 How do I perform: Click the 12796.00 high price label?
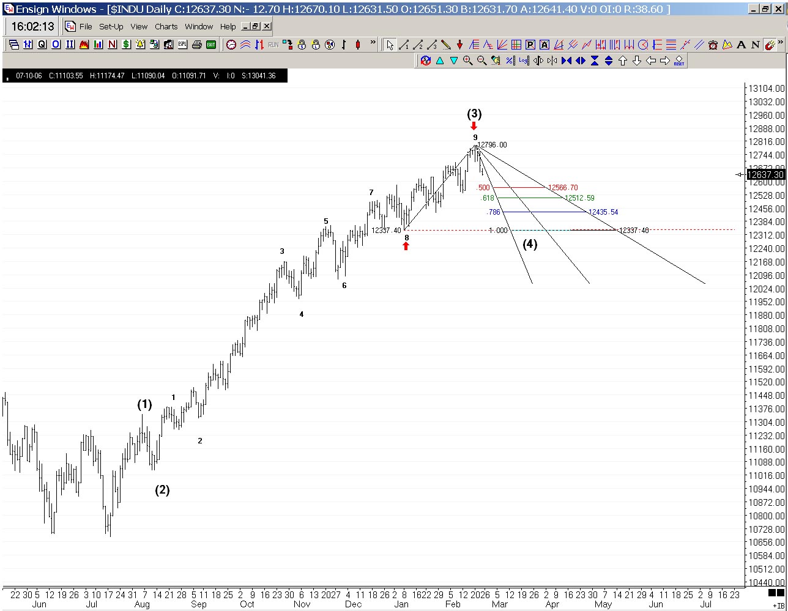tap(492, 145)
